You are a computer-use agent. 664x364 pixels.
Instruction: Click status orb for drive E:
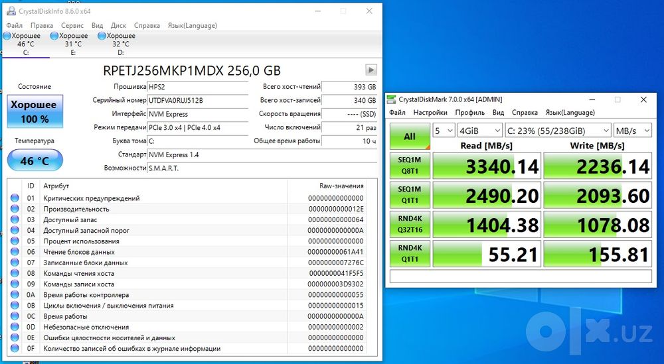coord(54,36)
